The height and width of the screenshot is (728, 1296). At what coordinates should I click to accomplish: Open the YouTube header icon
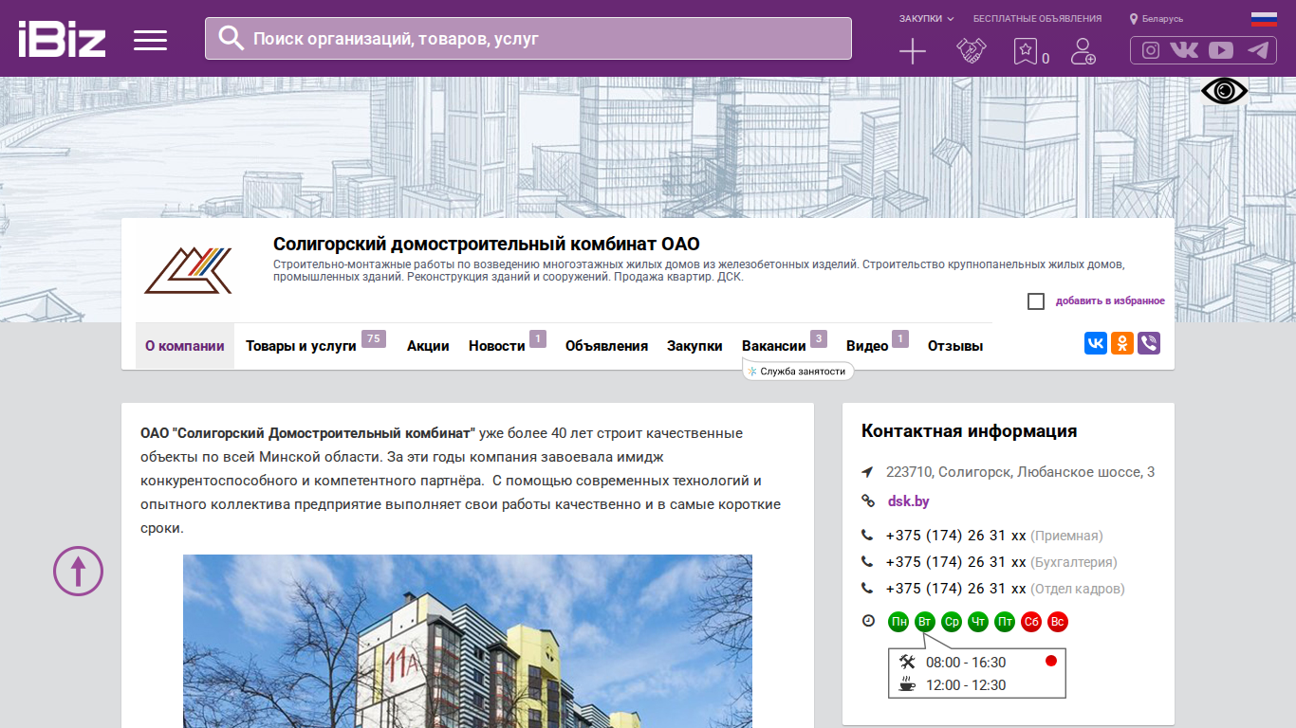pos(1221,50)
